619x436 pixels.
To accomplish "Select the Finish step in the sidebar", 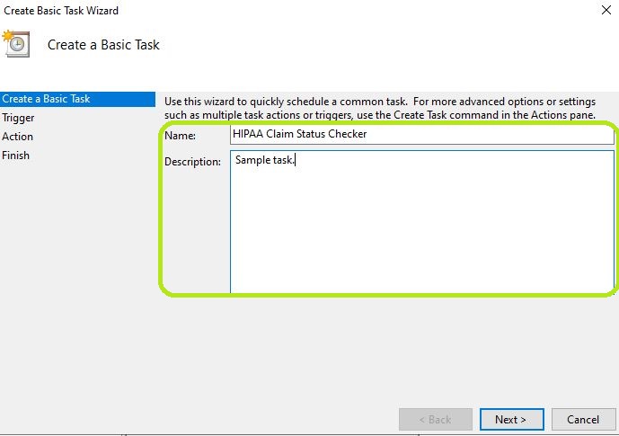I will [16, 156].
